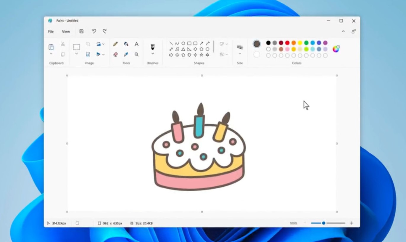Click the Crop icon
Viewport: 406px width, 242px height.
[x=88, y=44]
